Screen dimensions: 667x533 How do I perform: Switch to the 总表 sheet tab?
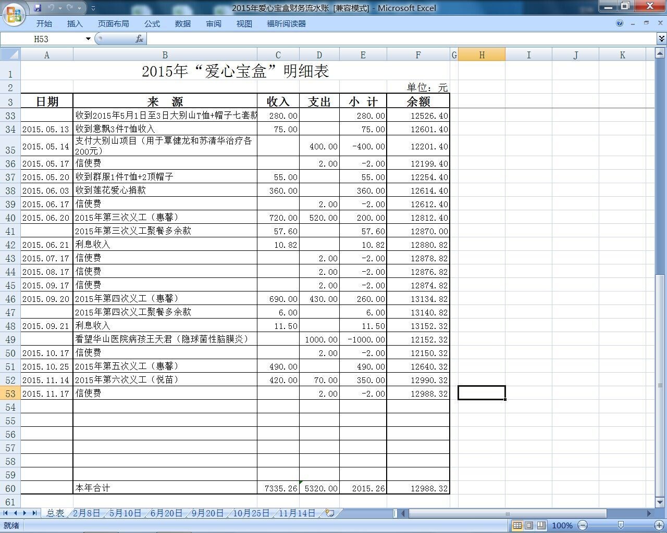[x=55, y=513]
